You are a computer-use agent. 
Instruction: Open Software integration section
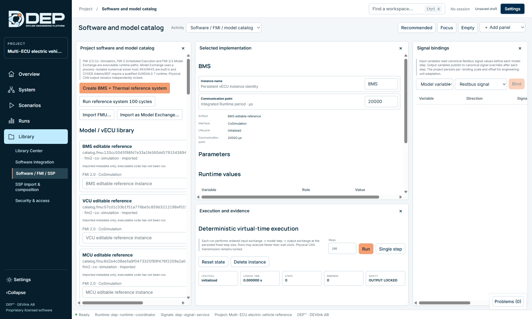(35, 162)
